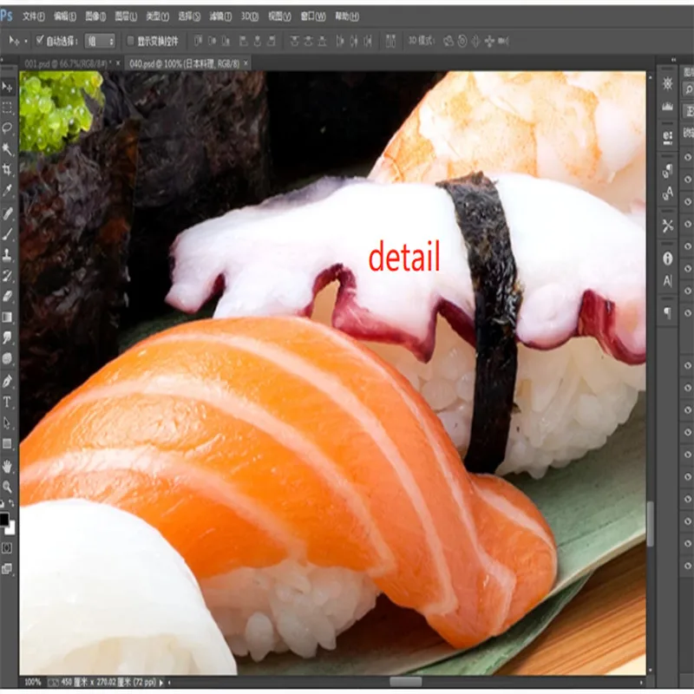694x694 pixels.
Task: Select the Lasso tool
Action: click(7, 128)
